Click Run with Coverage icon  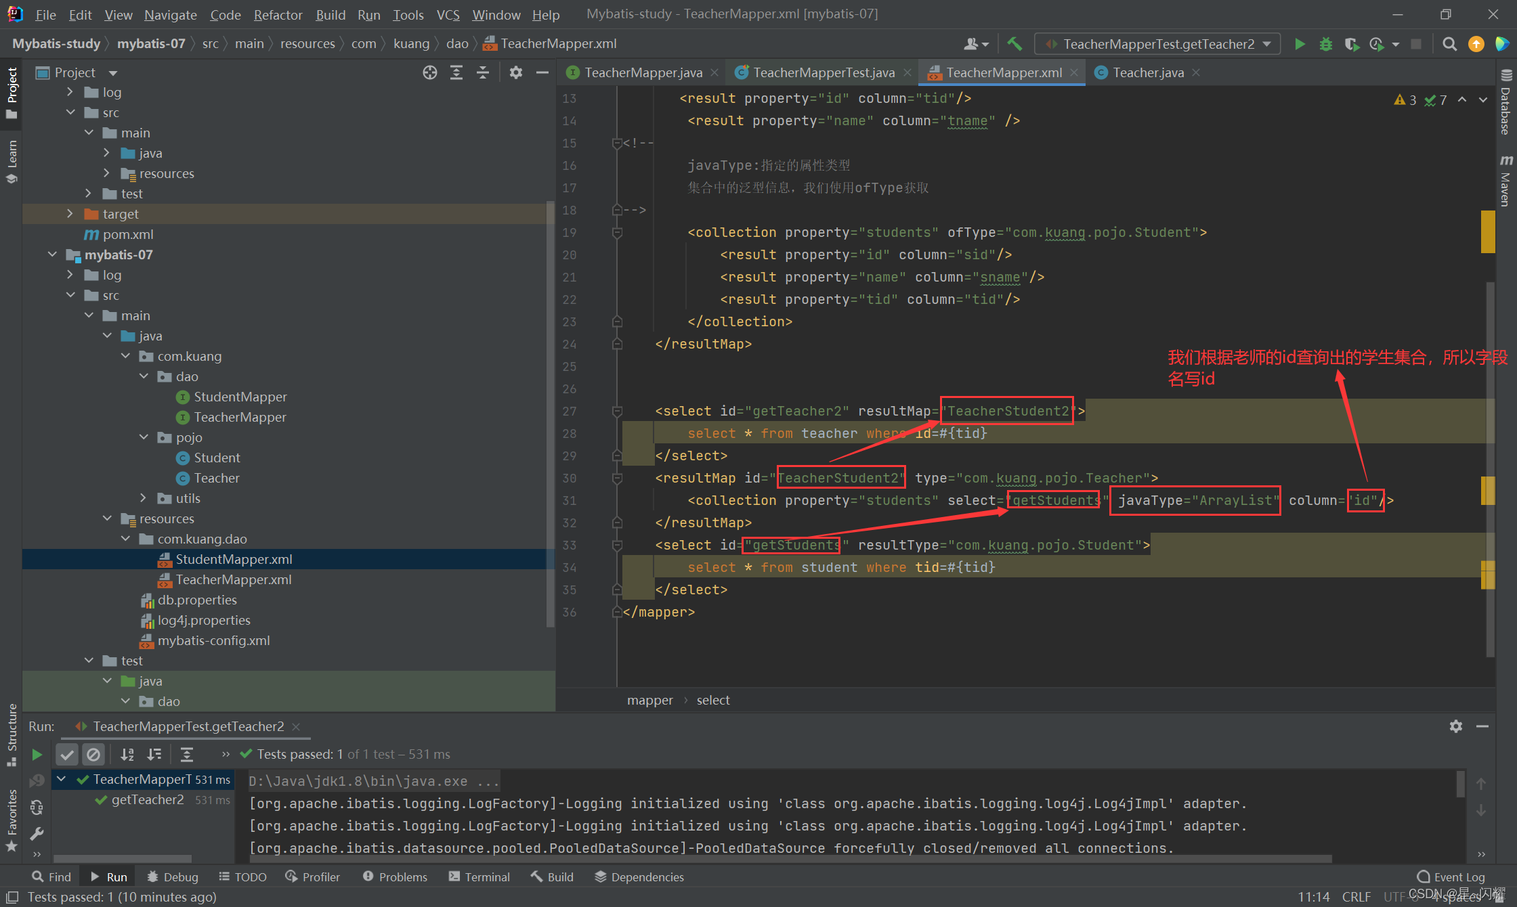pyautogui.click(x=1351, y=44)
